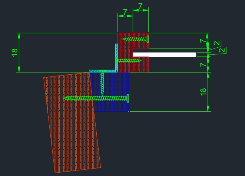Click the countersunk head of the long screw
The image size is (245, 176).
pos(128,98)
